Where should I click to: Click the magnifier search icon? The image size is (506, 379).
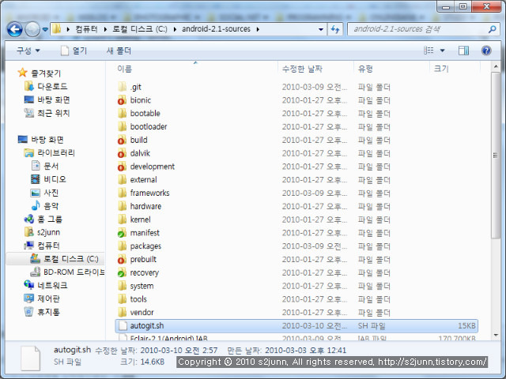[492, 29]
